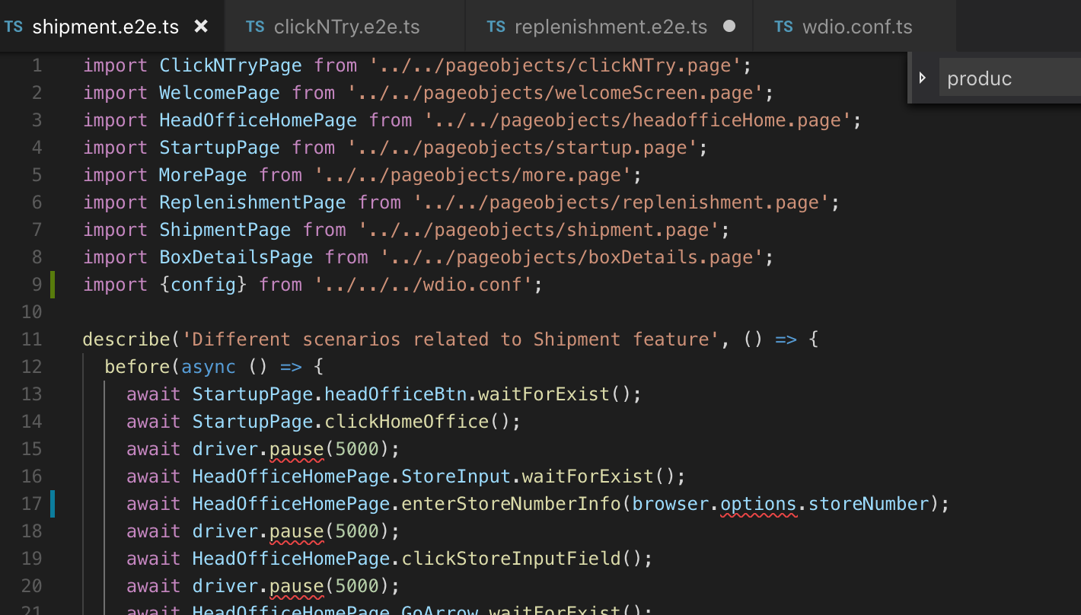Click 'enterStoreNumberInfo' on line 17
1081x615 pixels.
click(x=511, y=504)
